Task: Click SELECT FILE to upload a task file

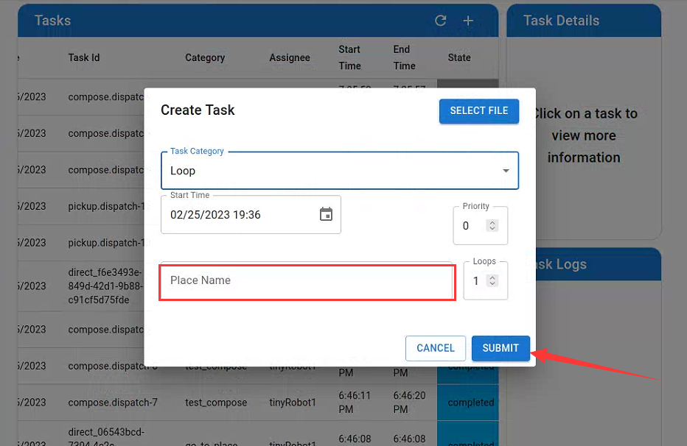Action: 478,110
